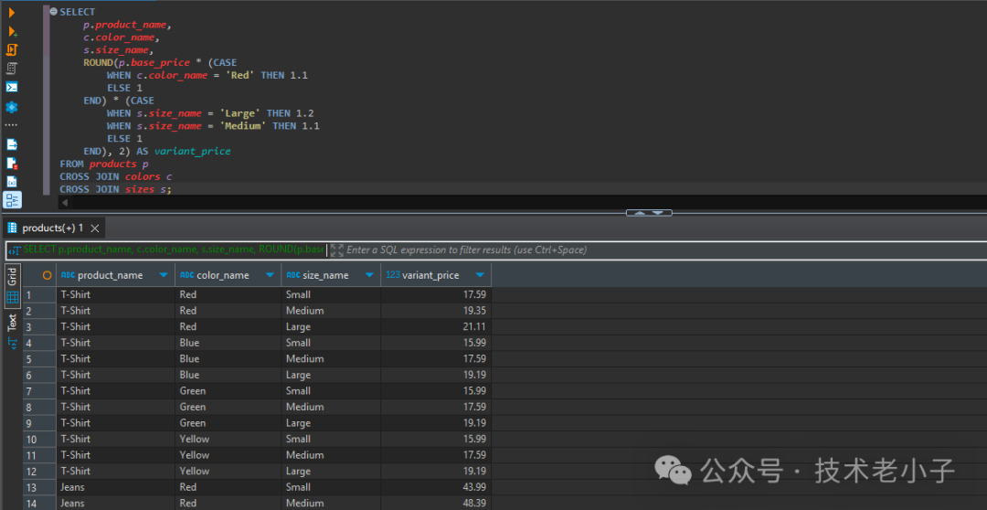Click the editor horizontal scrollbar left arrow

click(65, 202)
